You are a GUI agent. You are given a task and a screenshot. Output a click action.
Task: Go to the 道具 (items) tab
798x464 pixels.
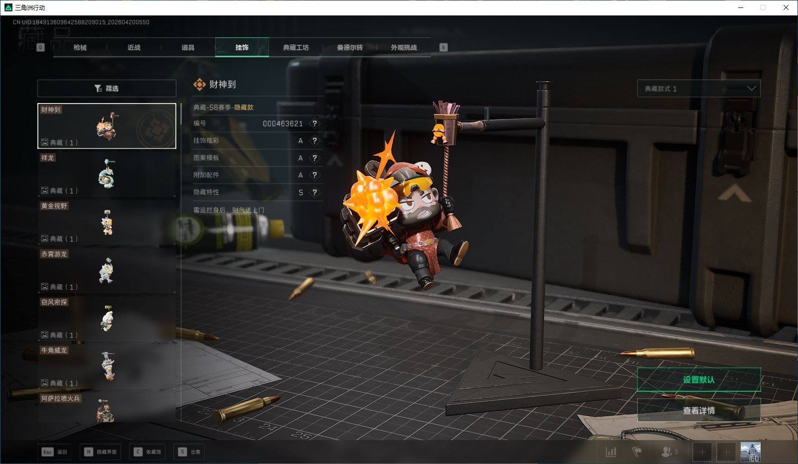(188, 47)
